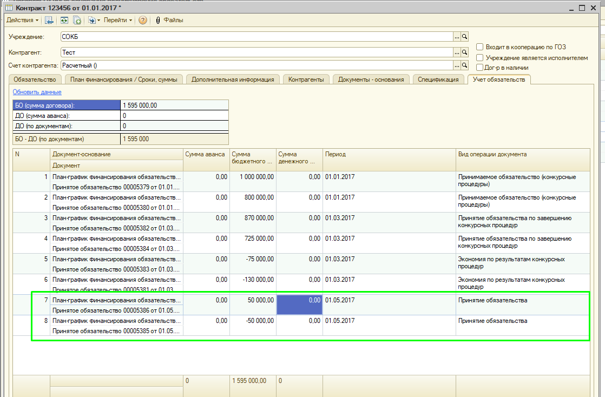
Task: Click the paperclip Файлы icon
Action: coord(159,20)
